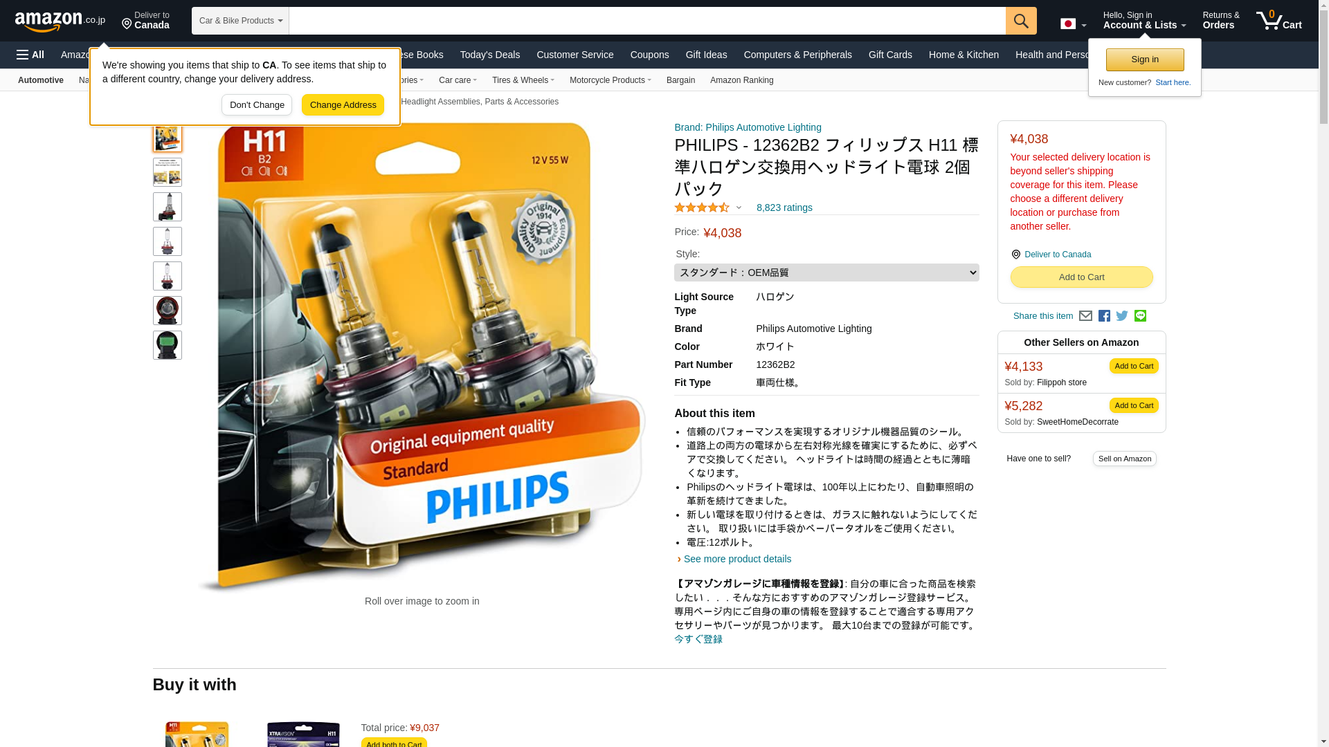The image size is (1329, 747).
Task: Open the shopping cart icon
Action: click(1278, 20)
